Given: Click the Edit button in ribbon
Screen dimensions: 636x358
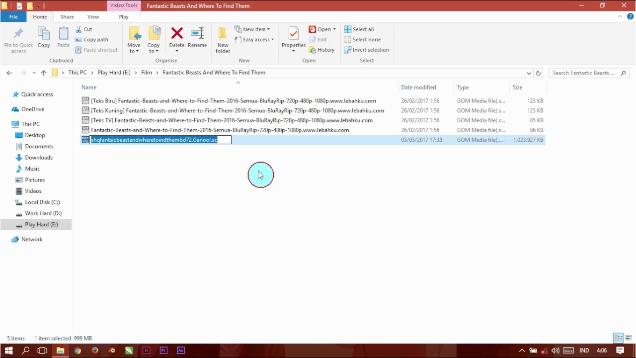Looking at the screenshot, I should [x=318, y=40].
